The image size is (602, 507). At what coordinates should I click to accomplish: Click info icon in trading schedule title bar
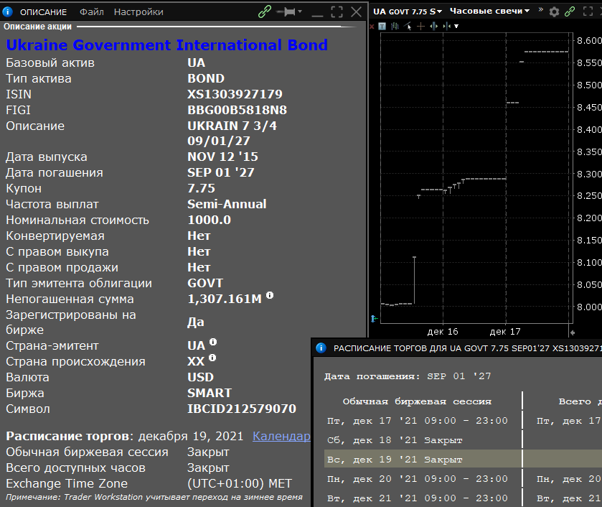coord(321,348)
